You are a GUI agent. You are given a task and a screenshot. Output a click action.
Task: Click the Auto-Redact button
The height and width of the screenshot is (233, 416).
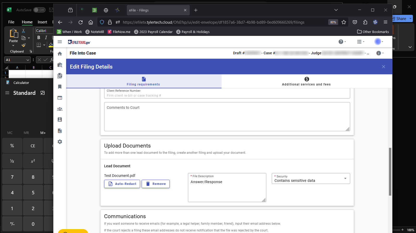click(122, 184)
